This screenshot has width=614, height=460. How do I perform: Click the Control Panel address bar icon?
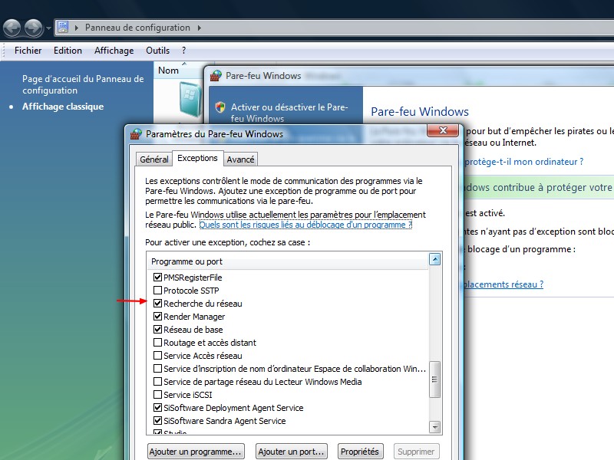click(x=63, y=27)
